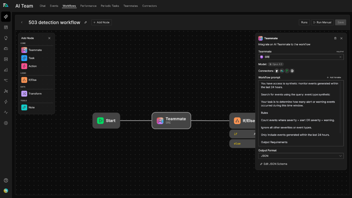This screenshot has height=198, width=352.
Task: Pick the If/Else logic node
Action: pos(32,80)
